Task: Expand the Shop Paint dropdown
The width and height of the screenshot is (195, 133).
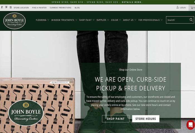Action: point(87,20)
